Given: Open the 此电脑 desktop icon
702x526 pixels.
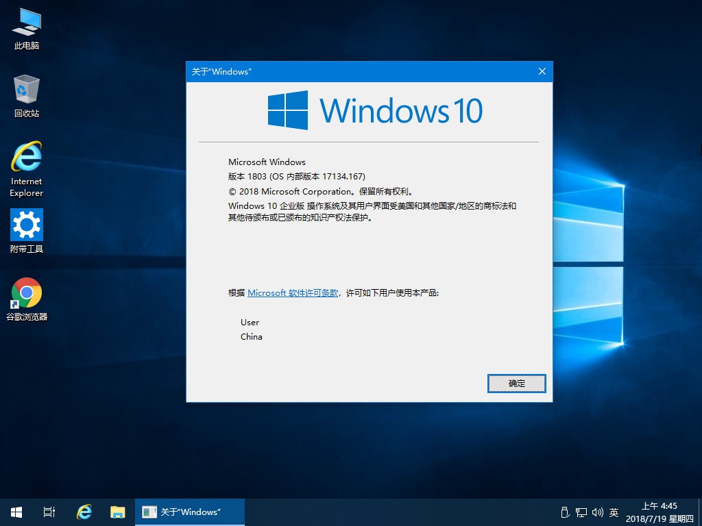Looking at the screenshot, I should click(x=27, y=29).
